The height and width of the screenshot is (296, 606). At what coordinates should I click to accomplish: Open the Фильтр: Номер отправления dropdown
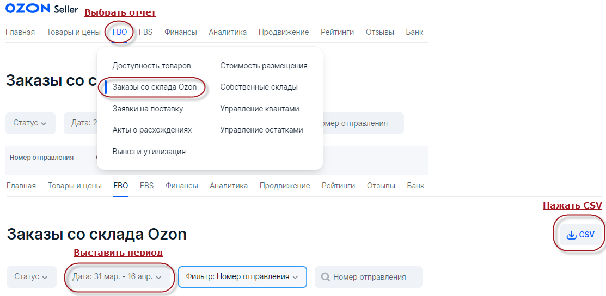pos(242,277)
